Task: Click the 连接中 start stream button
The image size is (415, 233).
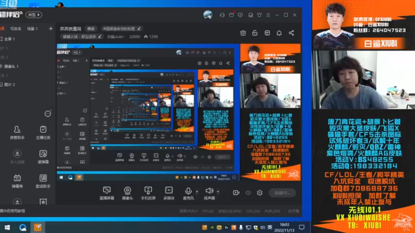Action: pyautogui.click(x=282, y=193)
